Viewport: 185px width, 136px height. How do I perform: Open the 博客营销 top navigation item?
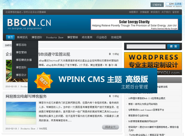tap(73, 37)
